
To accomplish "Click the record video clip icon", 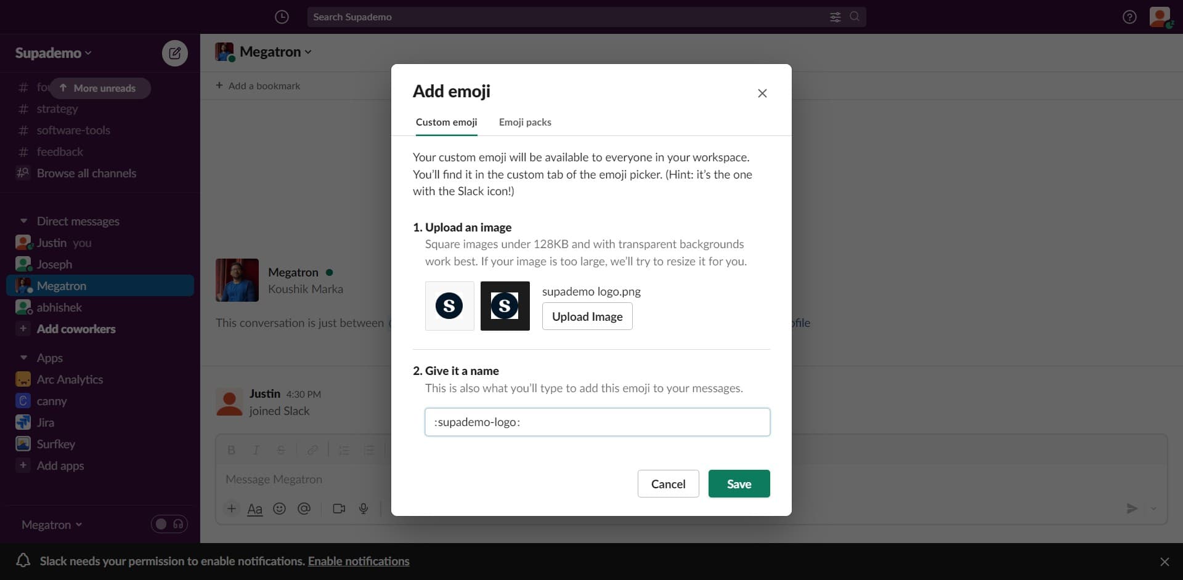I will click(339, 509).
